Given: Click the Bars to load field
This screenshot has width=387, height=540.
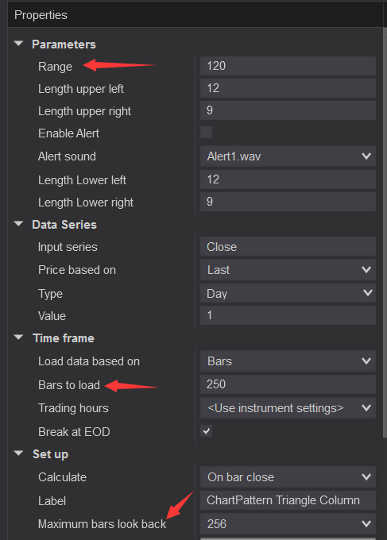Looking at the screenshot, I should pos(288,384).
